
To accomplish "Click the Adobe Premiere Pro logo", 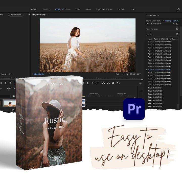I will pyautogui.click(x=134, y=109).
